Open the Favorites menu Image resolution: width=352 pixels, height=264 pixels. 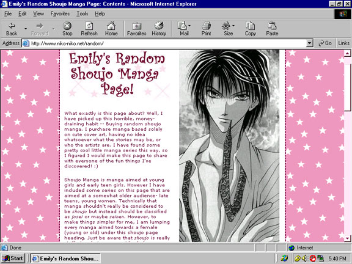pyautogui.click(x=60, y=13)
